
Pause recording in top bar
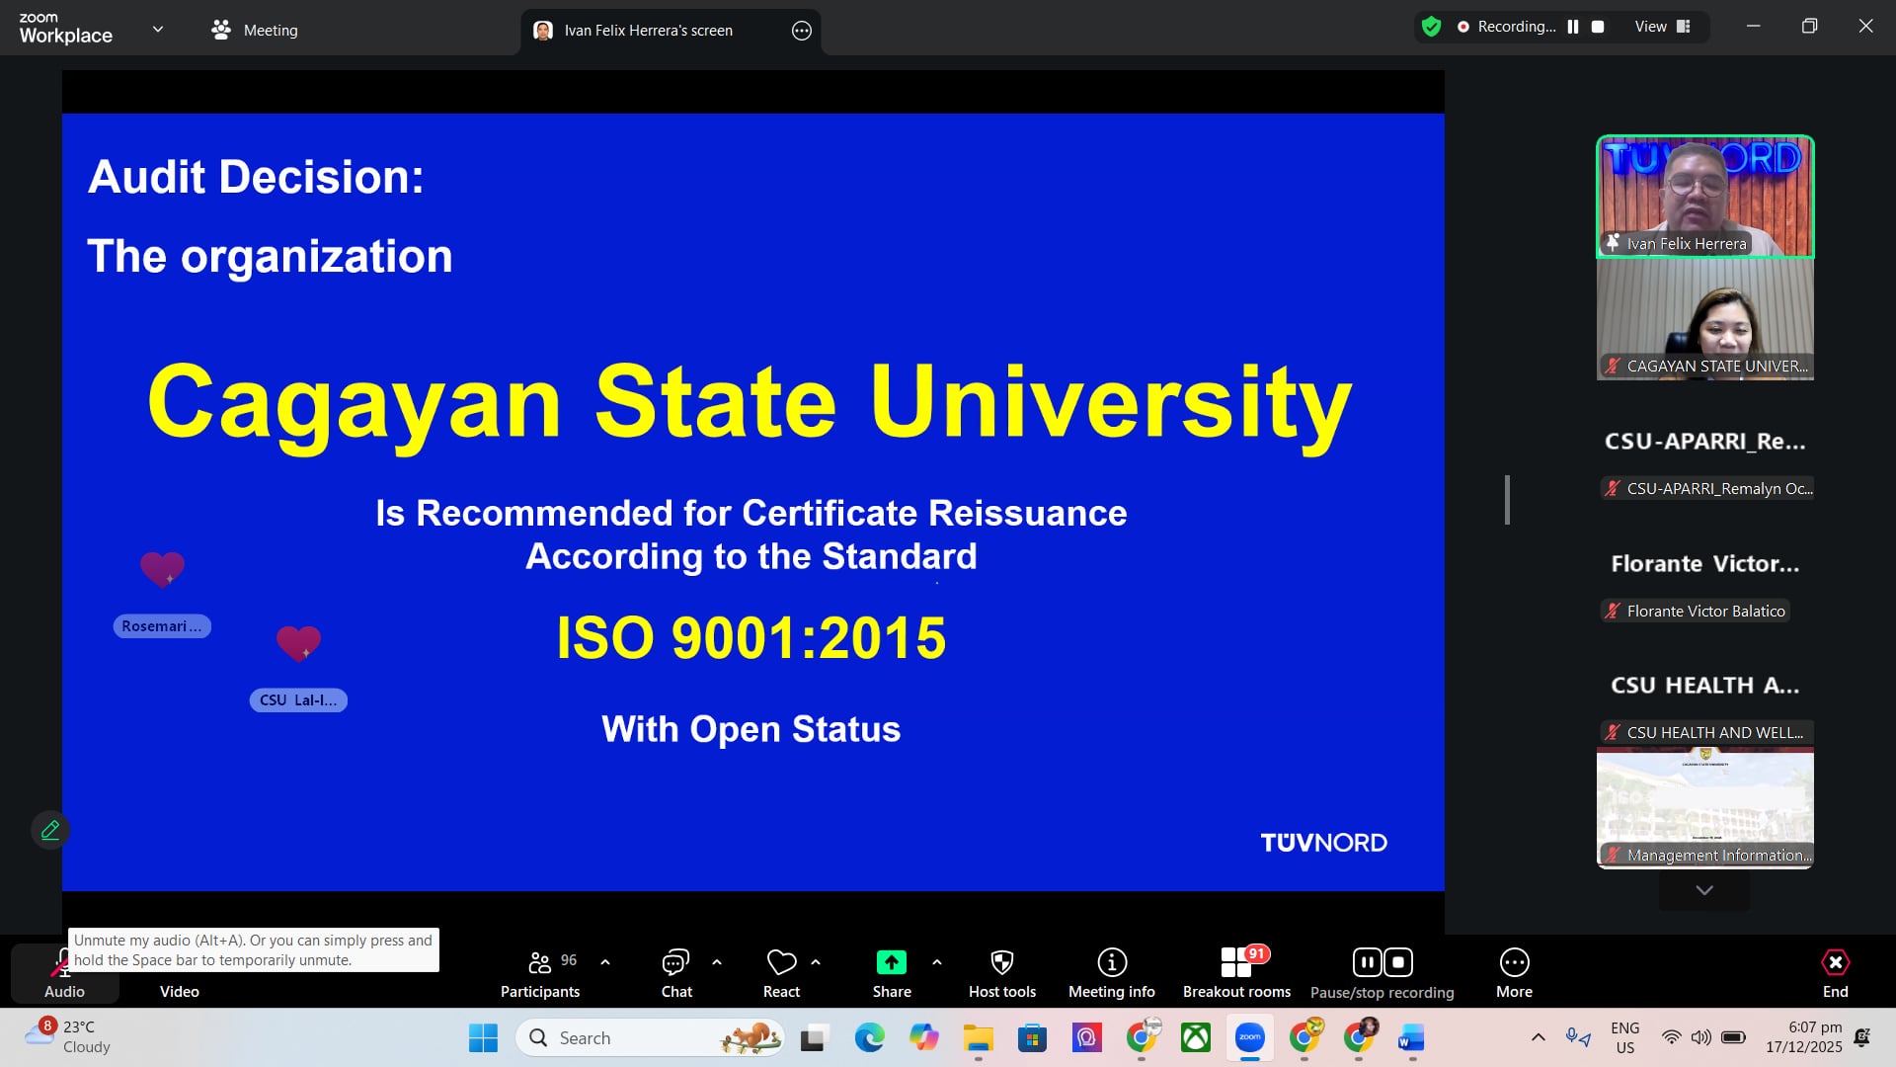click(x=1573, y=27)
